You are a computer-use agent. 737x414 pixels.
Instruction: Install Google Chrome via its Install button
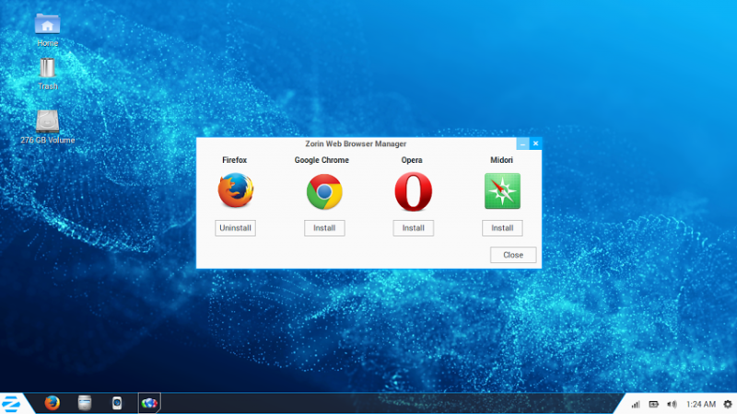click(x=324, y=228)
